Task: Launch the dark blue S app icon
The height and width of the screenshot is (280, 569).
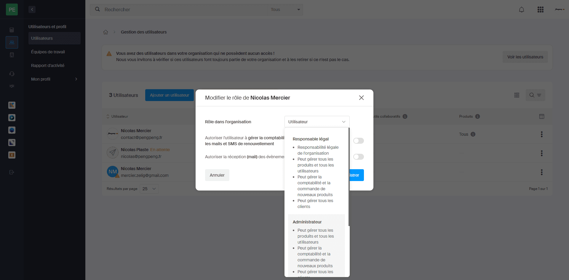Action: click(12, 143)
